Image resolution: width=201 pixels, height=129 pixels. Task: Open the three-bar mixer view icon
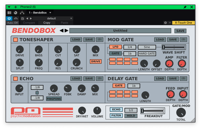point(9,13)
